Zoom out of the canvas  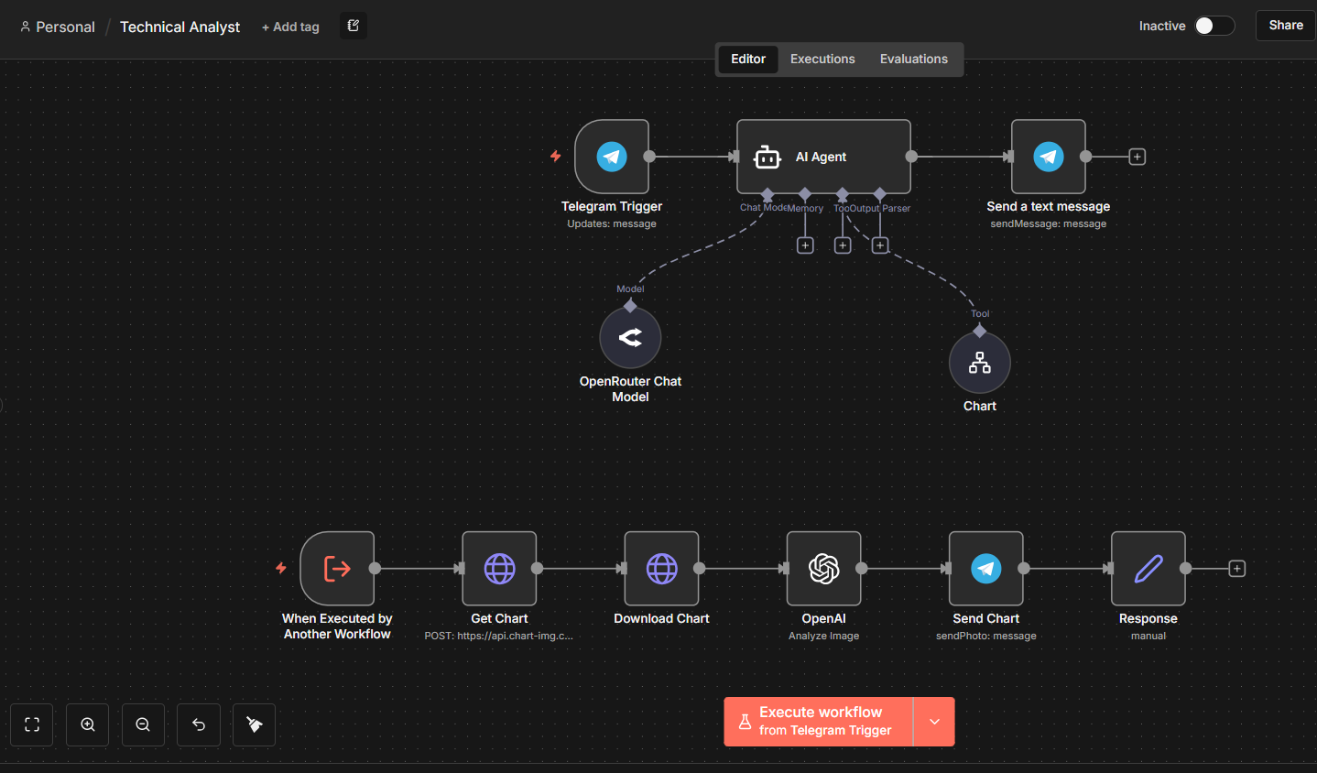143,724
